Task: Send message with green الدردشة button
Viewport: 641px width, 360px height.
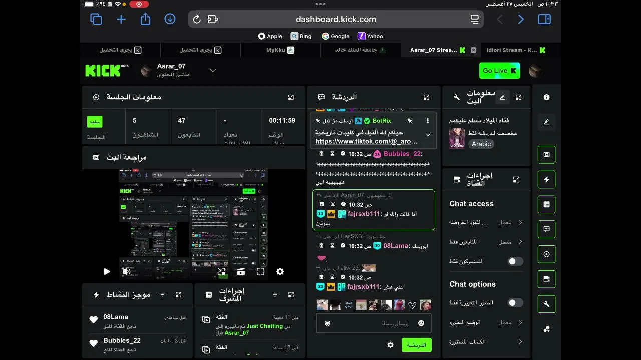Action: click(x=416, y=345)
